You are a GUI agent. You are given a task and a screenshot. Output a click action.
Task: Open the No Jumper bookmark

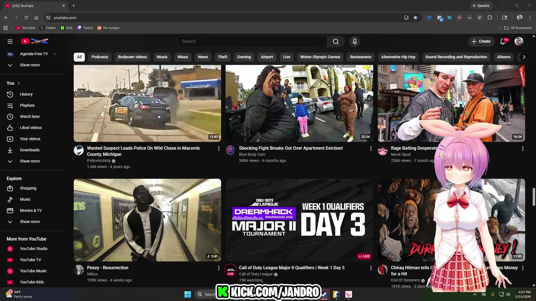pos(108,28)
